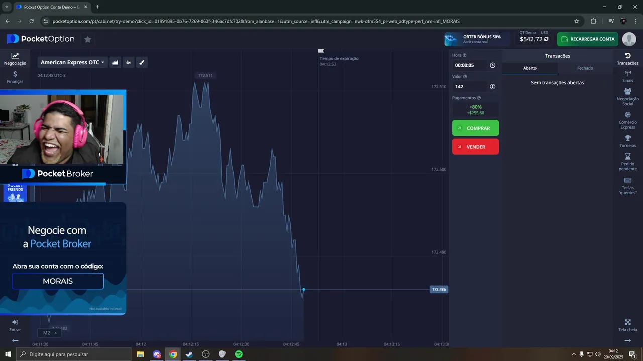Screen dimensions: 643x361
Task: Show the Pagamentos help question mark
Action: pos(479,98)
